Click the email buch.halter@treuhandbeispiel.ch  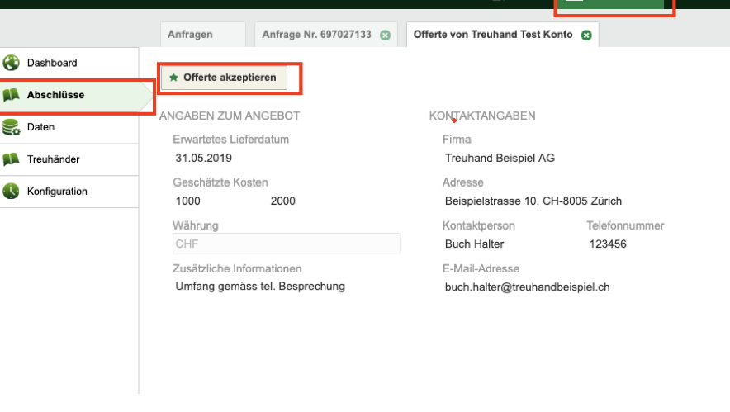[x=527, y=287]
